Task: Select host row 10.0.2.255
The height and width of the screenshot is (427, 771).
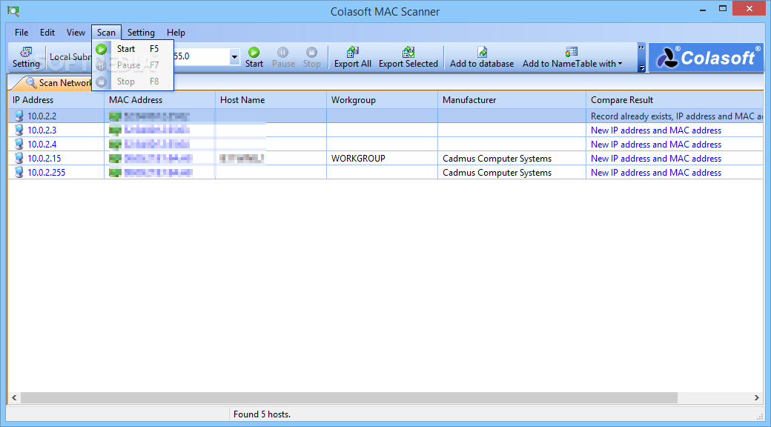Action: pos(385,173)
